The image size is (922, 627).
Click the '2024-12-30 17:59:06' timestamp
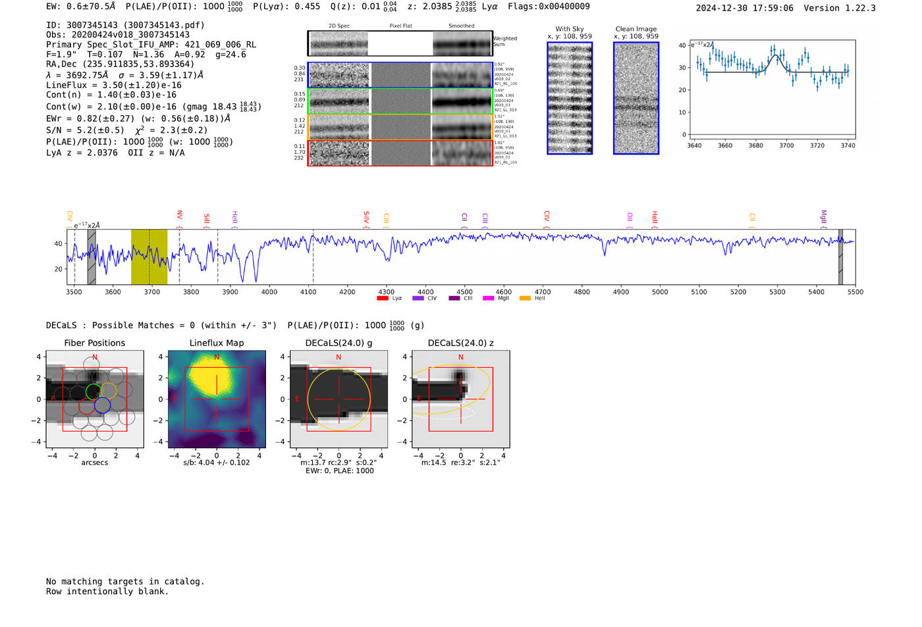[x=745, y=9]
